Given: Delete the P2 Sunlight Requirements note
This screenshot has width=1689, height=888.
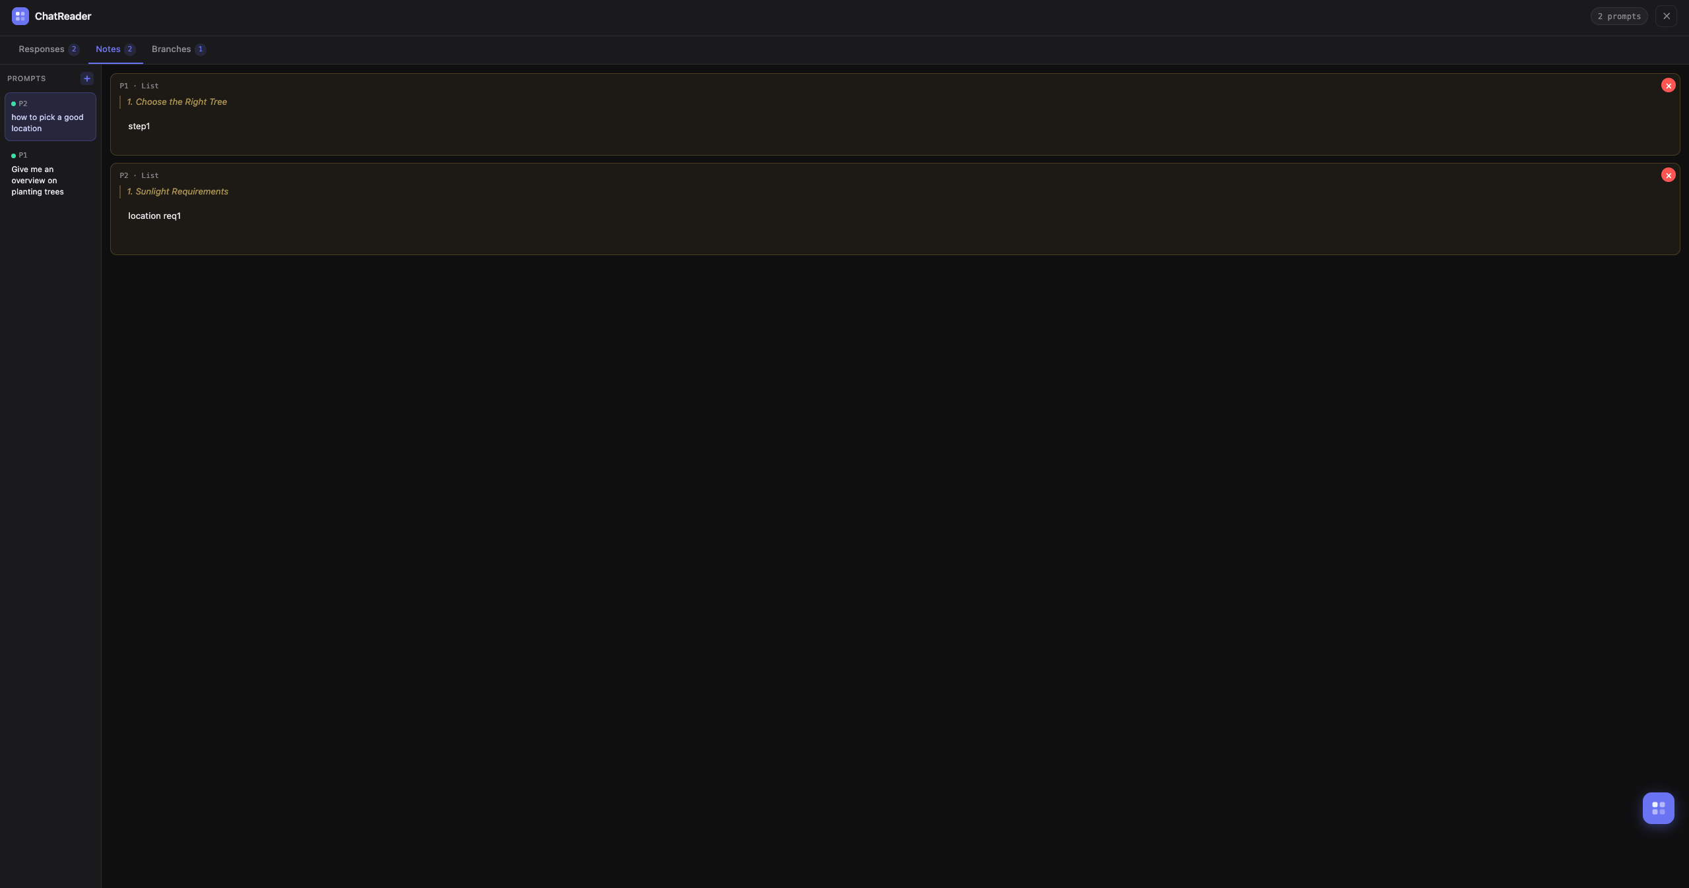Looking at the screenshot, I should click(1668, 175).
